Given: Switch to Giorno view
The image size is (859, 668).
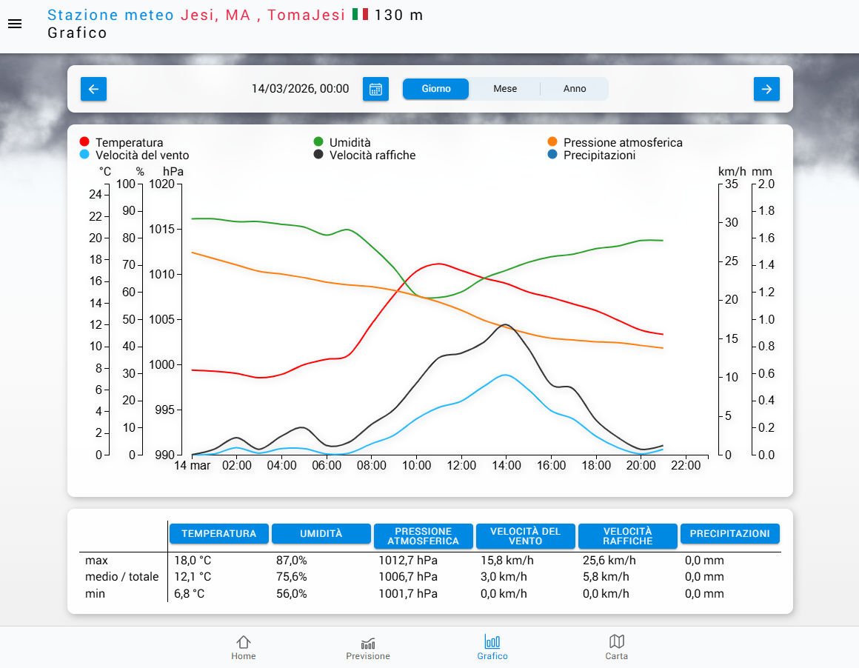Looking at the screenshot, I should 436,89.
